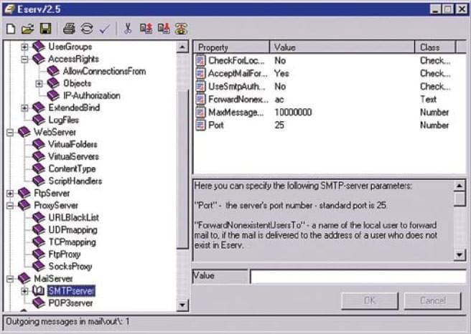Click the telephone toolbar icon
471x334 pixels.
[x=182, y=29]
